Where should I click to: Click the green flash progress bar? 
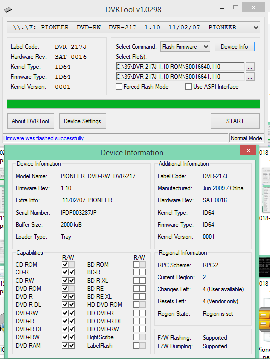coord(134,104)
